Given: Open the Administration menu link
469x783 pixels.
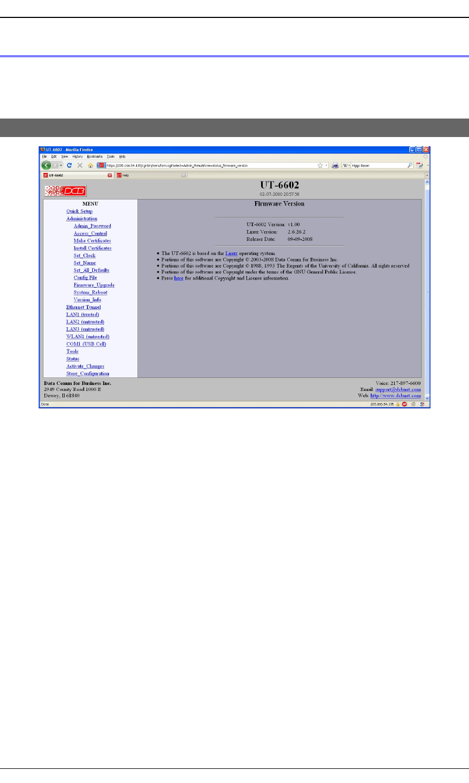Looking at the screenshot, I should tap(82, 219).
